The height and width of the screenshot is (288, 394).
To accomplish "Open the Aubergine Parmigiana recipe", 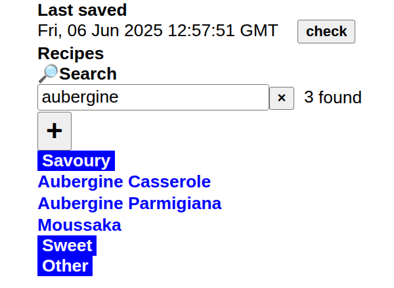I will (129, 203).
